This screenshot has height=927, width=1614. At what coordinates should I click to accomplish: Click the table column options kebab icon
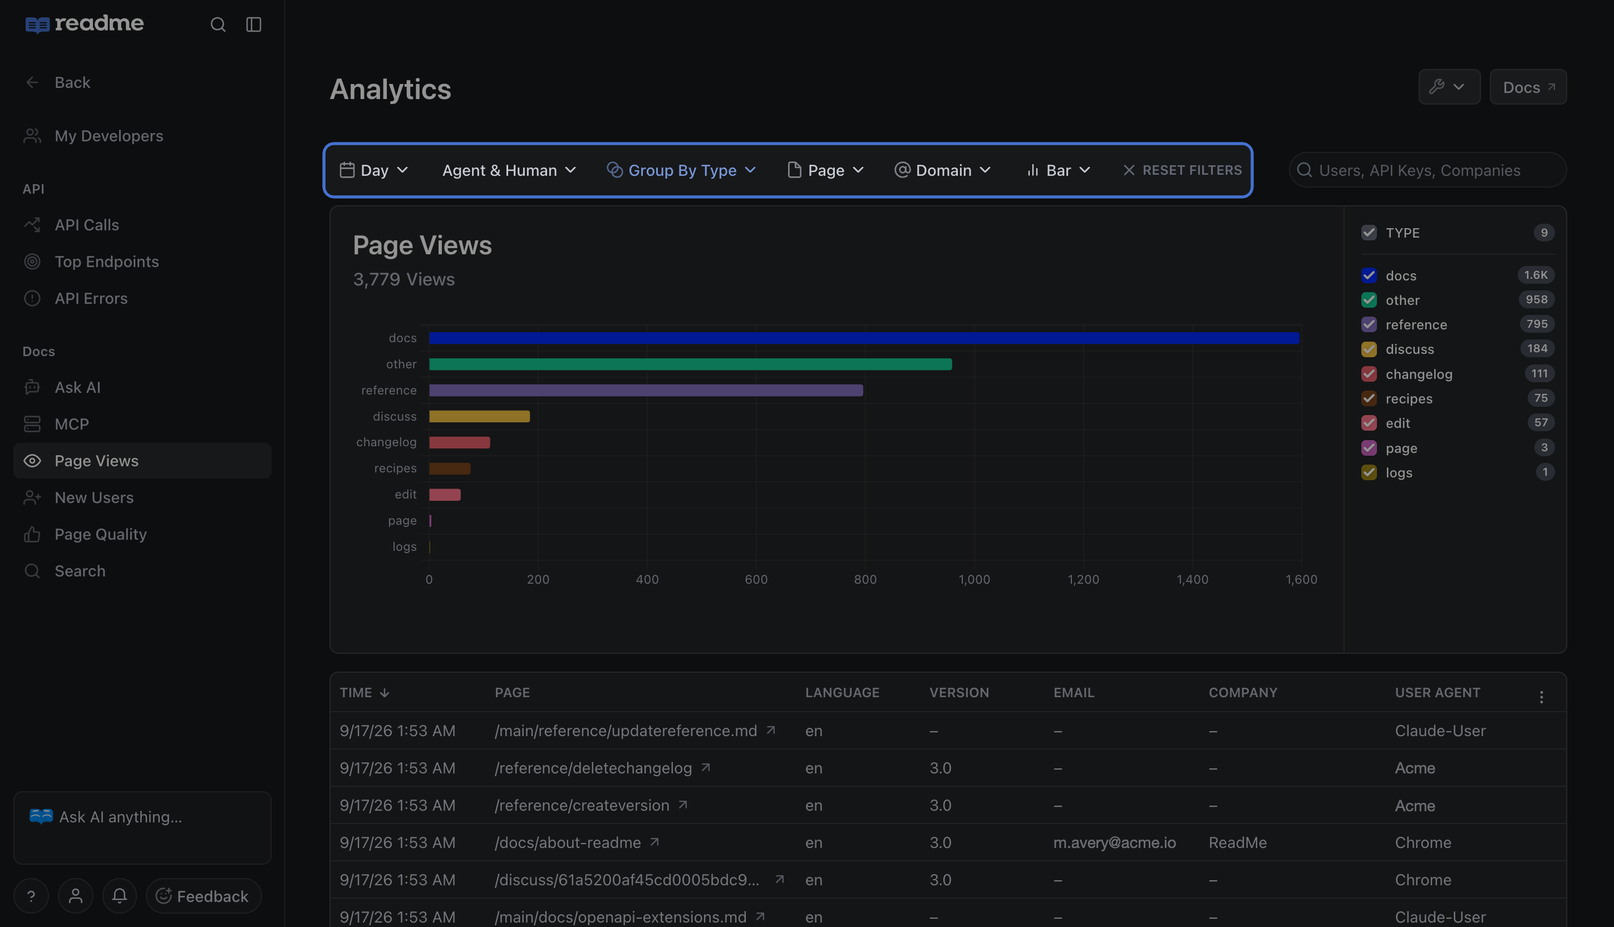coord(1541,697)
